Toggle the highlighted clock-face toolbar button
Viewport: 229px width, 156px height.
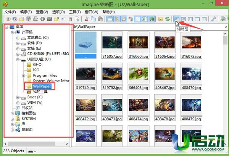(124, 19)
